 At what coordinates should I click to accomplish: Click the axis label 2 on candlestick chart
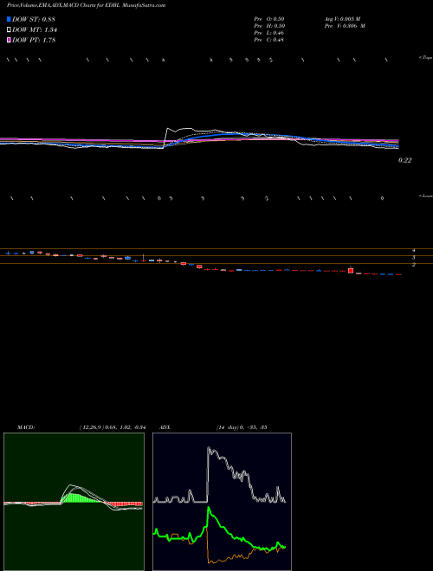[414, 265]
